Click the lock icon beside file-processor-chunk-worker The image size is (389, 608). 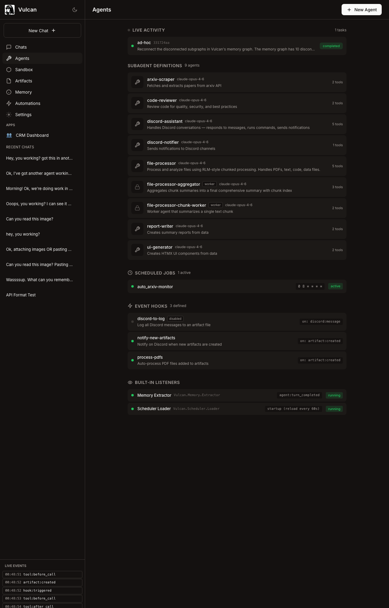[137, 208]
